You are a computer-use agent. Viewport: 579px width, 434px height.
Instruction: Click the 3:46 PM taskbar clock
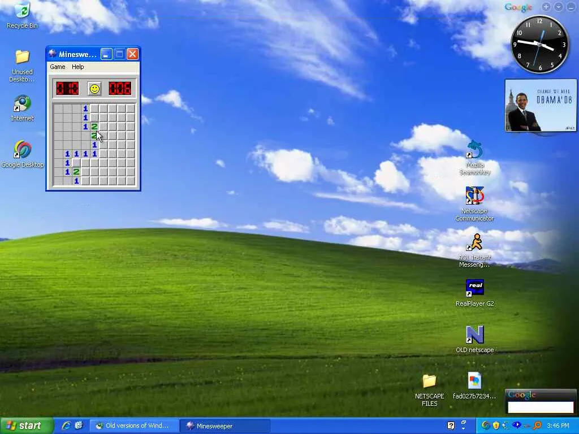[558, 426]
